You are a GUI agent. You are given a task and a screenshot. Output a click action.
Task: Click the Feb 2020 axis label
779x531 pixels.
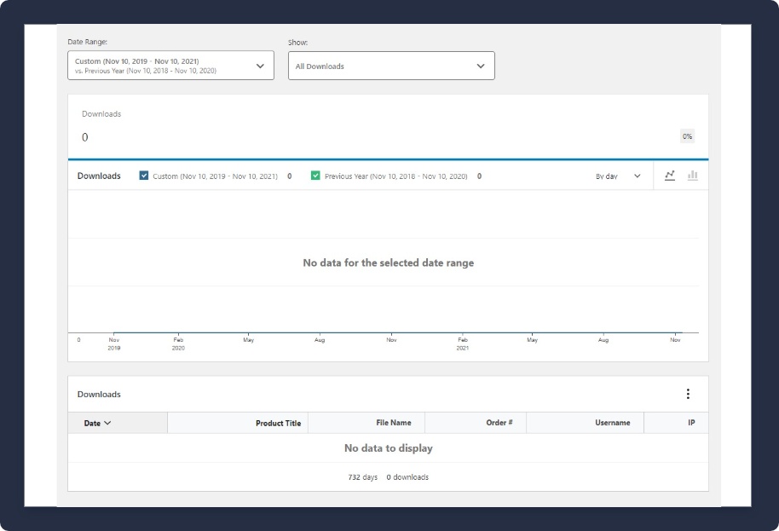coord(178,343)
